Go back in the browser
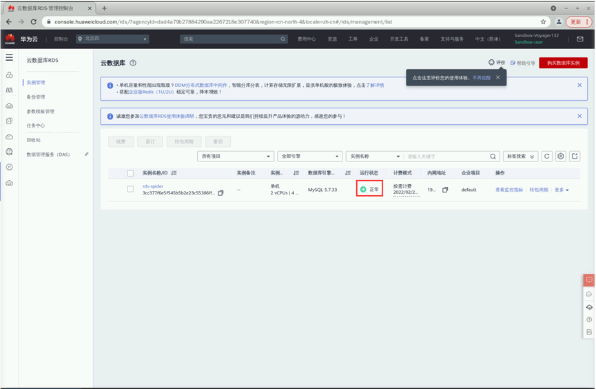 (x=9, y=22)
